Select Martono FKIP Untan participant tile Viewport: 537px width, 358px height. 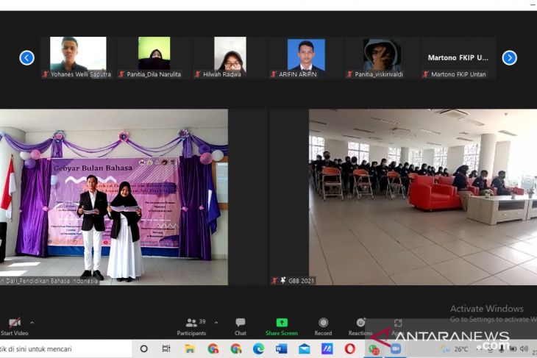coord(458,57)
